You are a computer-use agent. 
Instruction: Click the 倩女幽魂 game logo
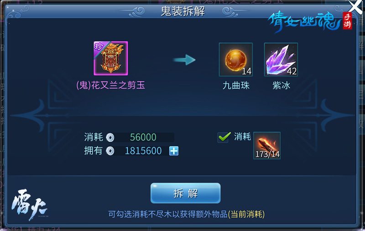click(x=310, y=21)
